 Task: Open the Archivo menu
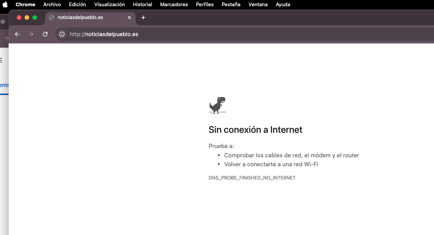pyautogui.click(x=52, y=5)
